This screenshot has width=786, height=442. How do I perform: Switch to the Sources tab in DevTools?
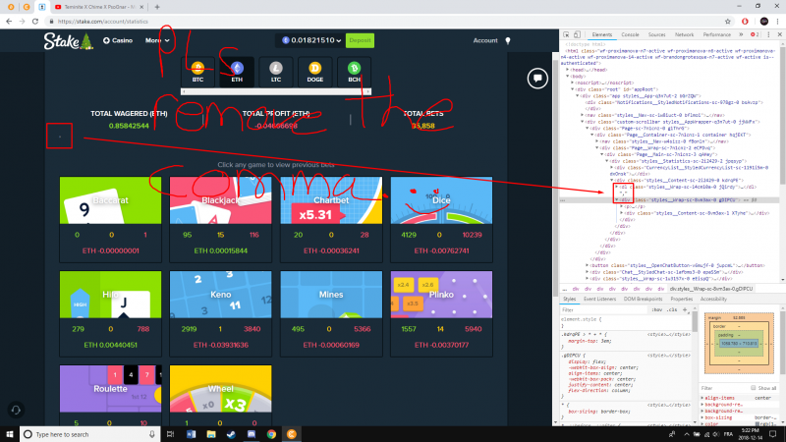point(656,34)
